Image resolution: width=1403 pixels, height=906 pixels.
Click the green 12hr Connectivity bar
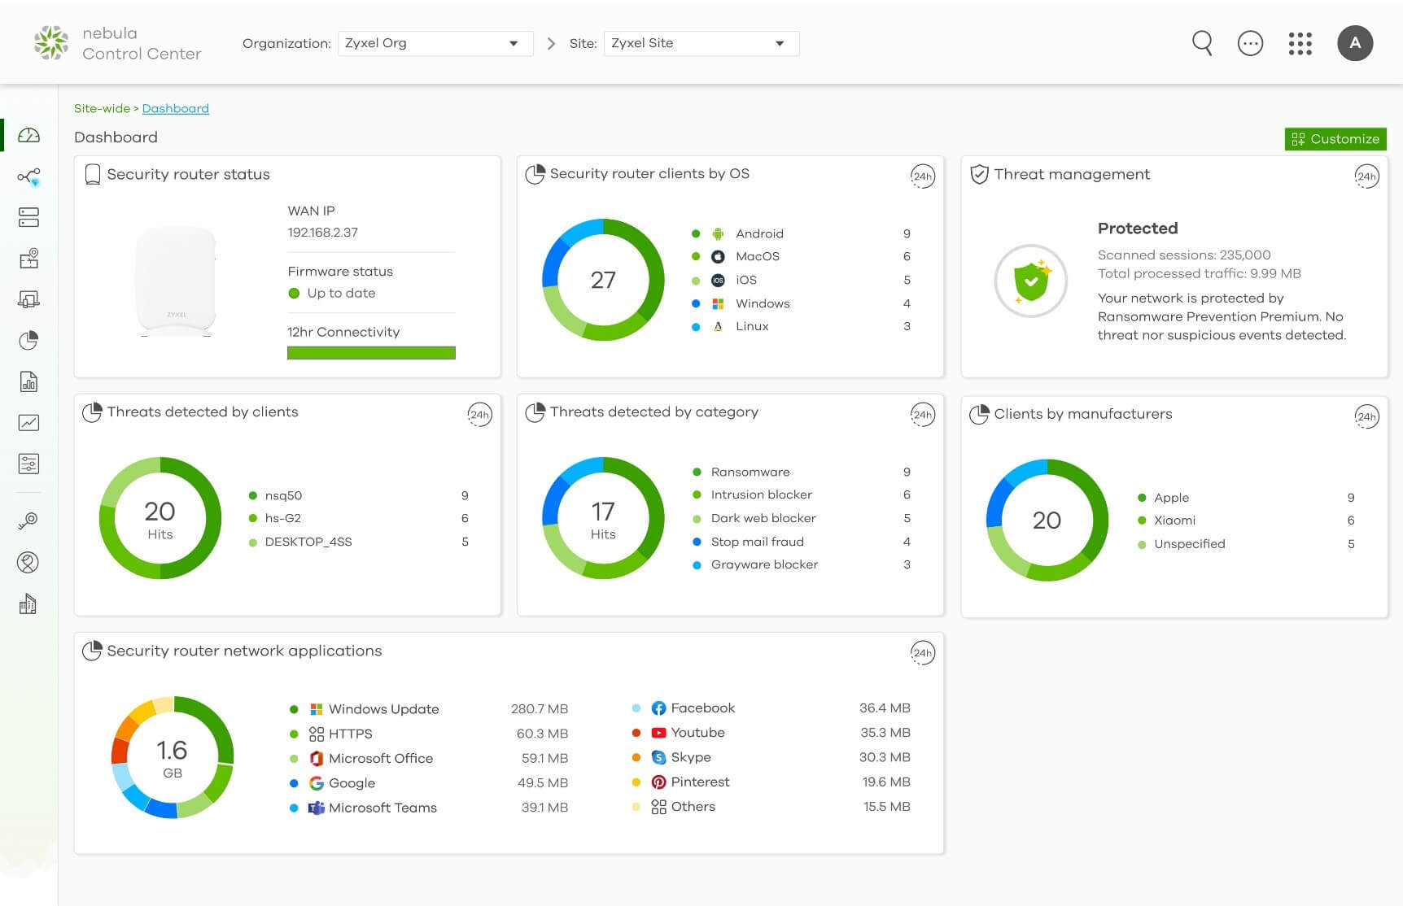pos(371,353)
